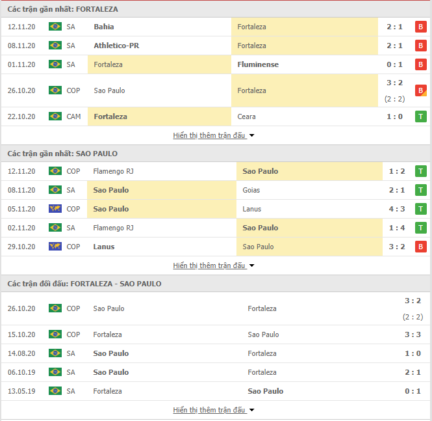
Task: Click CAM competition label on Ceara row
Action: pyautogui.click(x=73, y=116)
